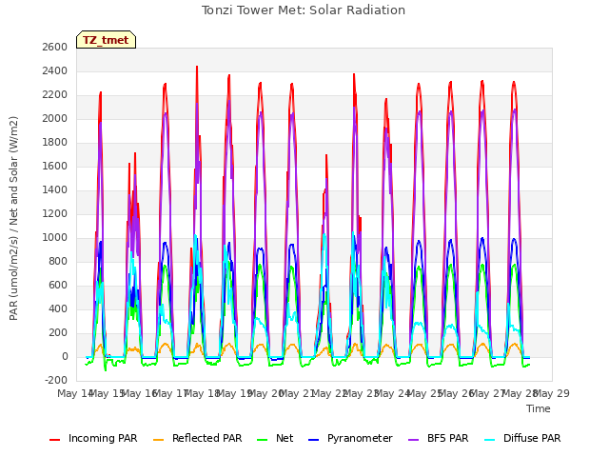Click the y-axis title PAR / Net and Solar
Viewport: 609px width, 457px height.
coord(13,218)
